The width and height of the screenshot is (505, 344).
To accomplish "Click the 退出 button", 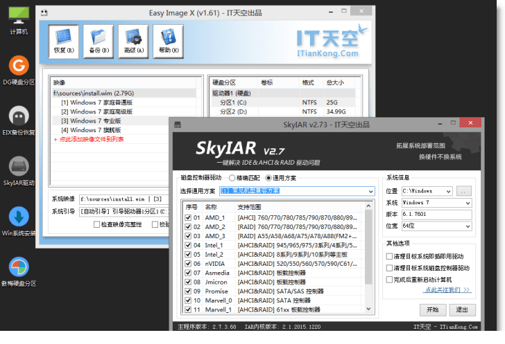I will pyautogui.click(x=462, y=309).
